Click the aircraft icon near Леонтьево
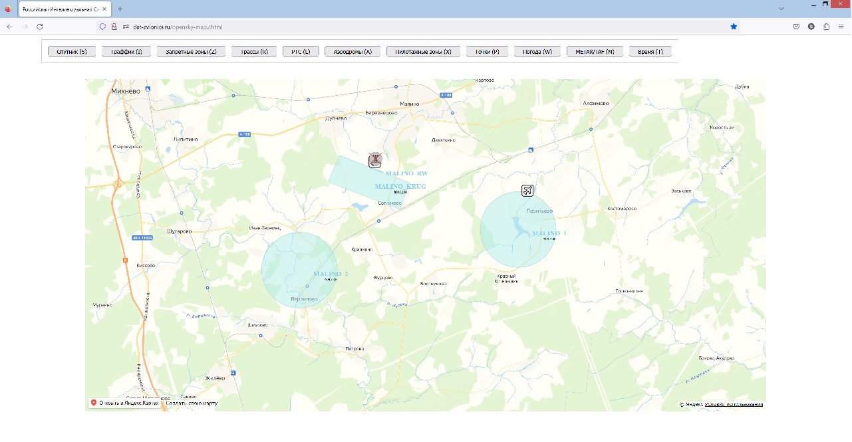 [527, 191]
